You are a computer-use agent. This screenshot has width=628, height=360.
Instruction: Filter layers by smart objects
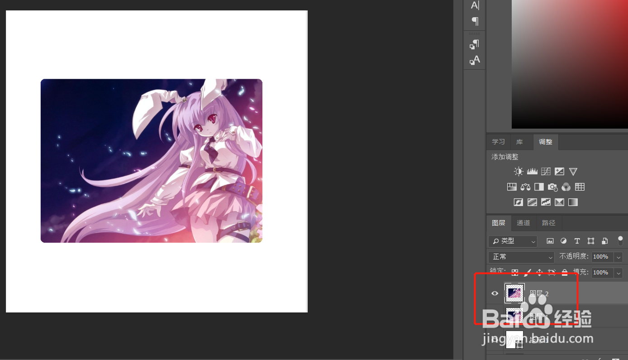[604, 241]
